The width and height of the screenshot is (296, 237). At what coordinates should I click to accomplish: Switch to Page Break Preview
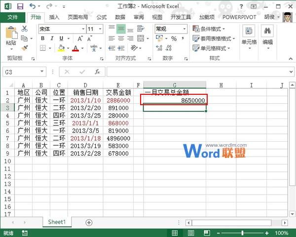coord(207,233)
